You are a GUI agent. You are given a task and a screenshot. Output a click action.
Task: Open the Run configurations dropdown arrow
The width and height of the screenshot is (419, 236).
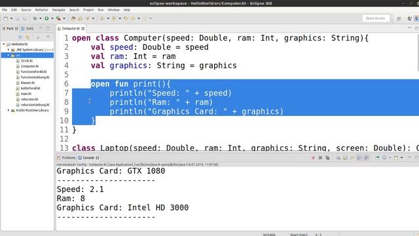click(x=52, y=18)
